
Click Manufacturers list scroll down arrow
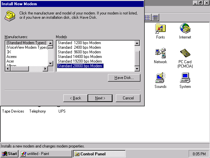[x=51, y=64]
